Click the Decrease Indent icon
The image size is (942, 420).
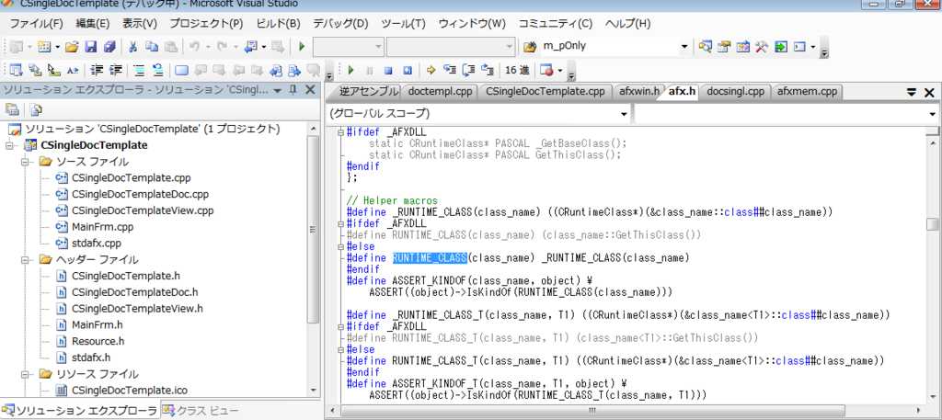tap(97, 70)
